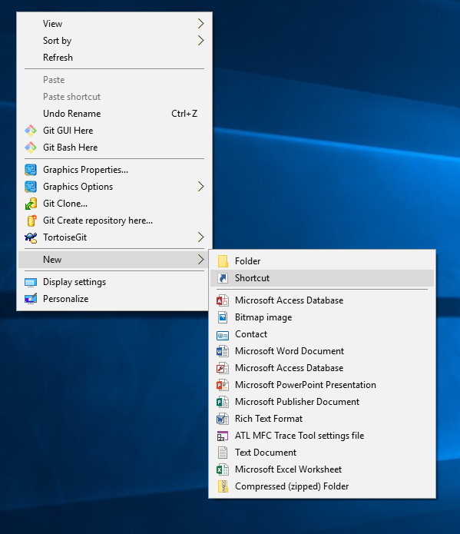Click the ATL MFC Trace Tool icon
460x534 pixels.
pyautogui.click(x=223, y=436)
